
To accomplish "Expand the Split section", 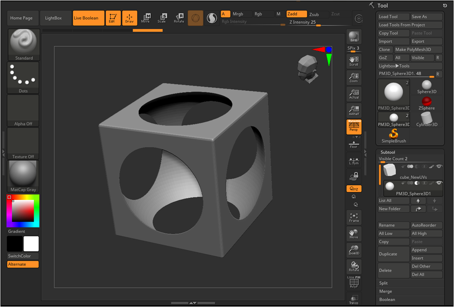I will pos(383,283).
